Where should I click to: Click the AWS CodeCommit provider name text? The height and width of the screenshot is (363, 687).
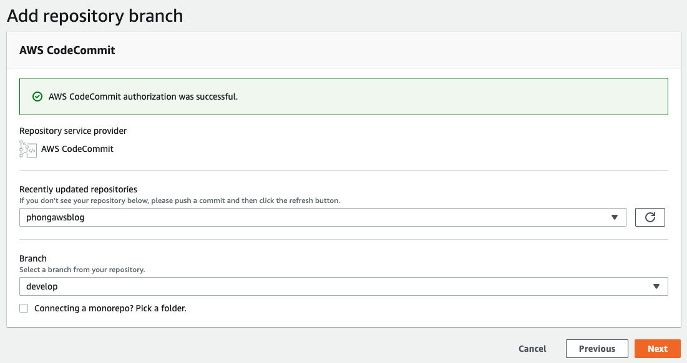(77, 149)
